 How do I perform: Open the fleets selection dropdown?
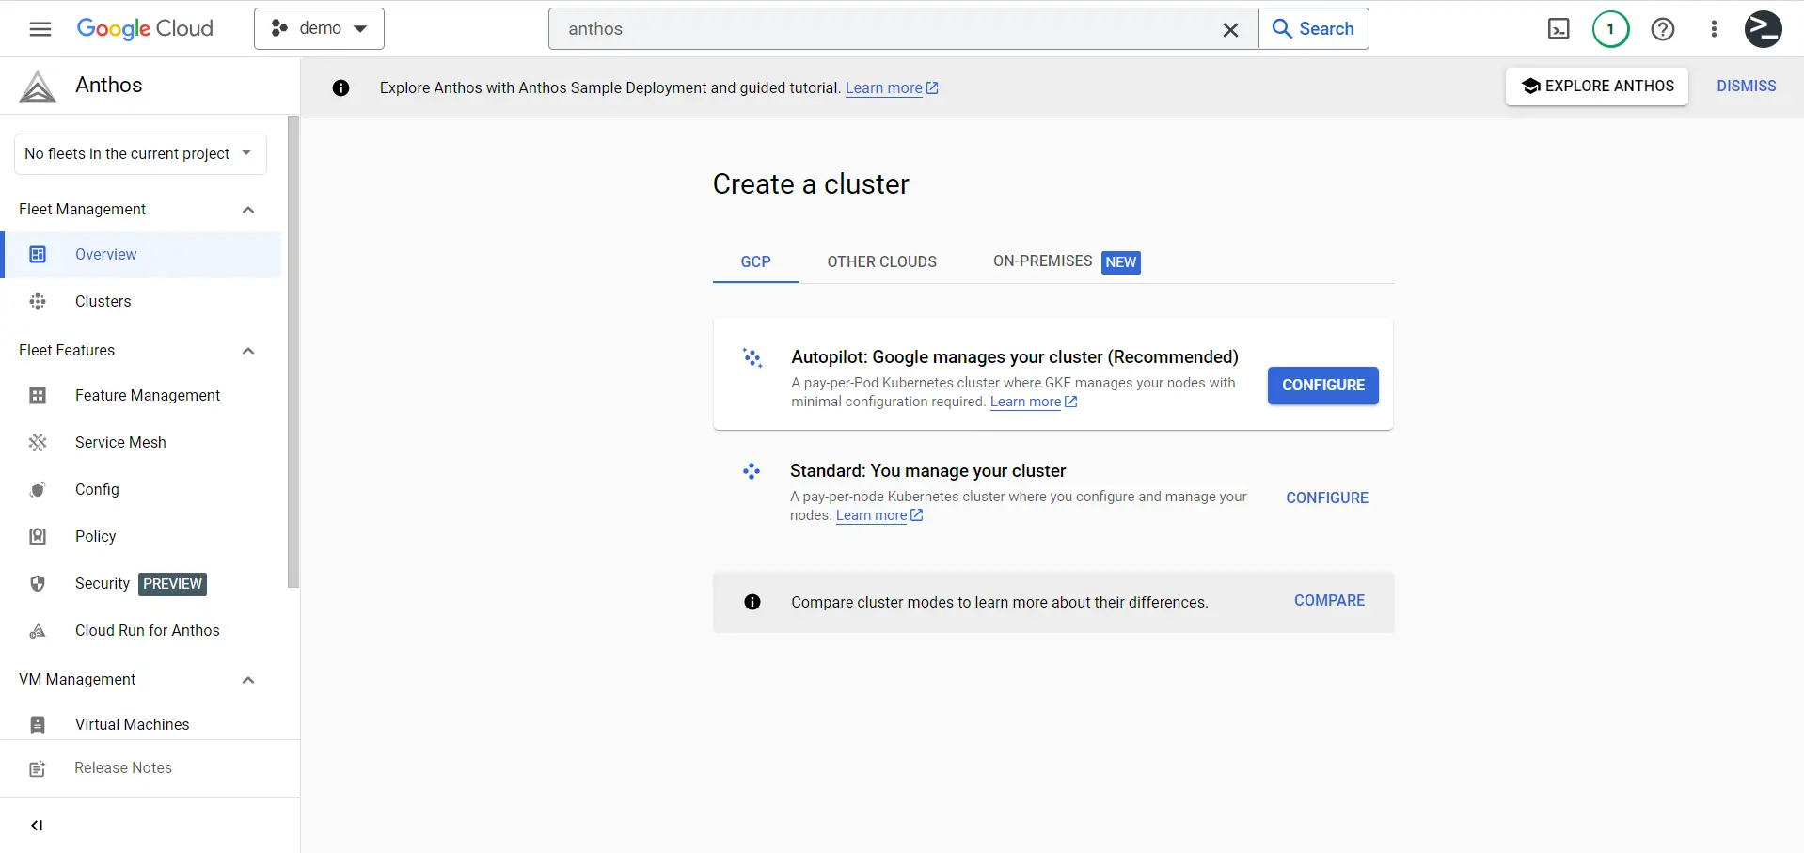(140, 154)
